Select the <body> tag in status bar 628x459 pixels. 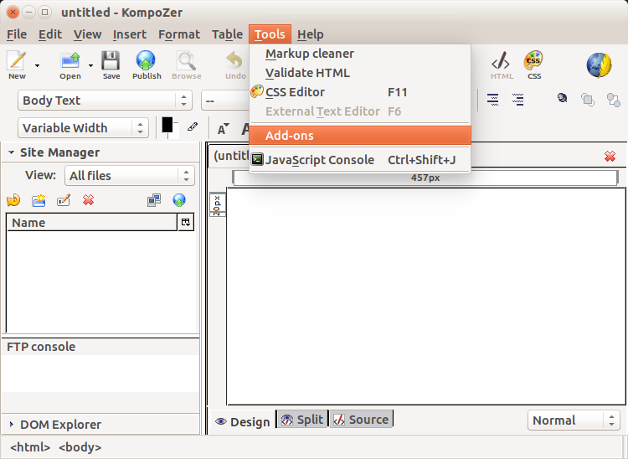tap(80, 447)
